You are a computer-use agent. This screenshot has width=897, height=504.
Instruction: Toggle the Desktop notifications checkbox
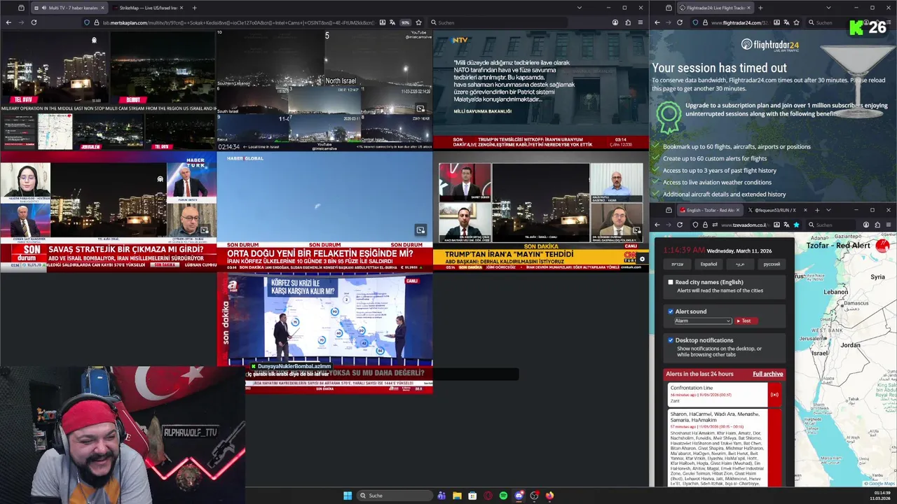click(671, 340)
